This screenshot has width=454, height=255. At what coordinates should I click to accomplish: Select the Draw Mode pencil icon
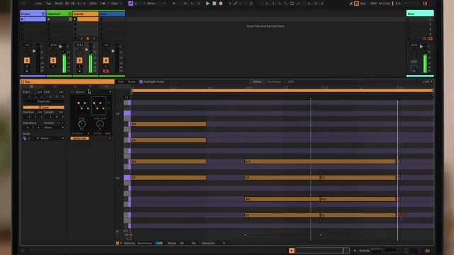(351, 4)
